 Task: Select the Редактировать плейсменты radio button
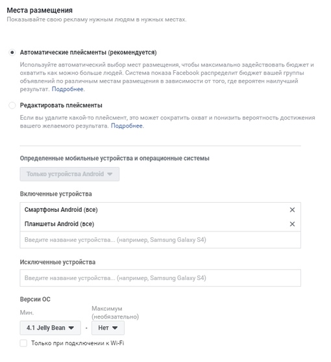click(12, 105)
